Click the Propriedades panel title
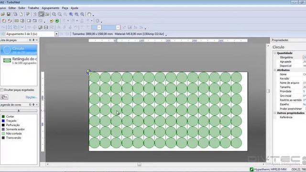This screenshot has width=306, height=172. (280, 40)
